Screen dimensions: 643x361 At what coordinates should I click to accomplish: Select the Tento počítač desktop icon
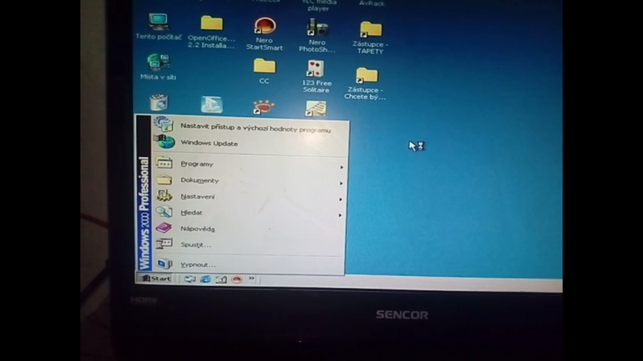click(x=158, y=26)
